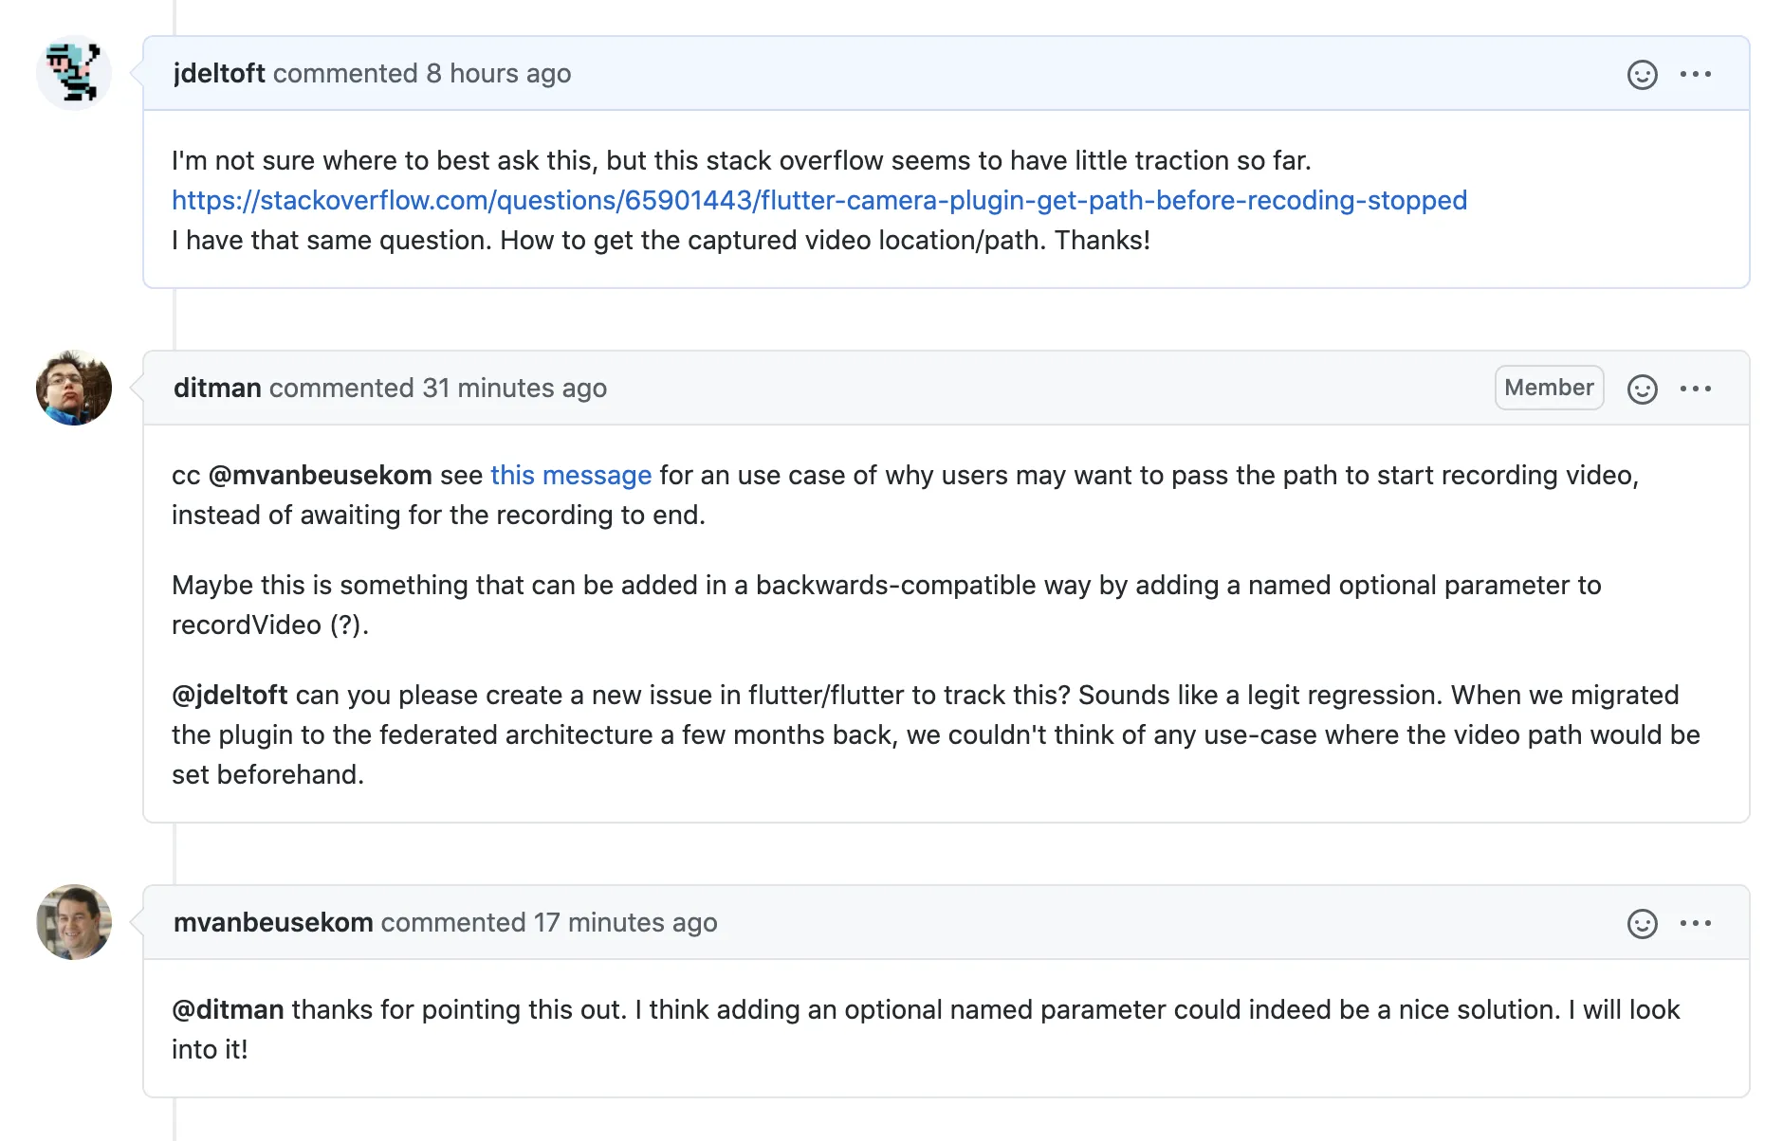The image size is (1783, 1141).
Task: Click the '8 hours ago' timestamp
Action: 498,74
